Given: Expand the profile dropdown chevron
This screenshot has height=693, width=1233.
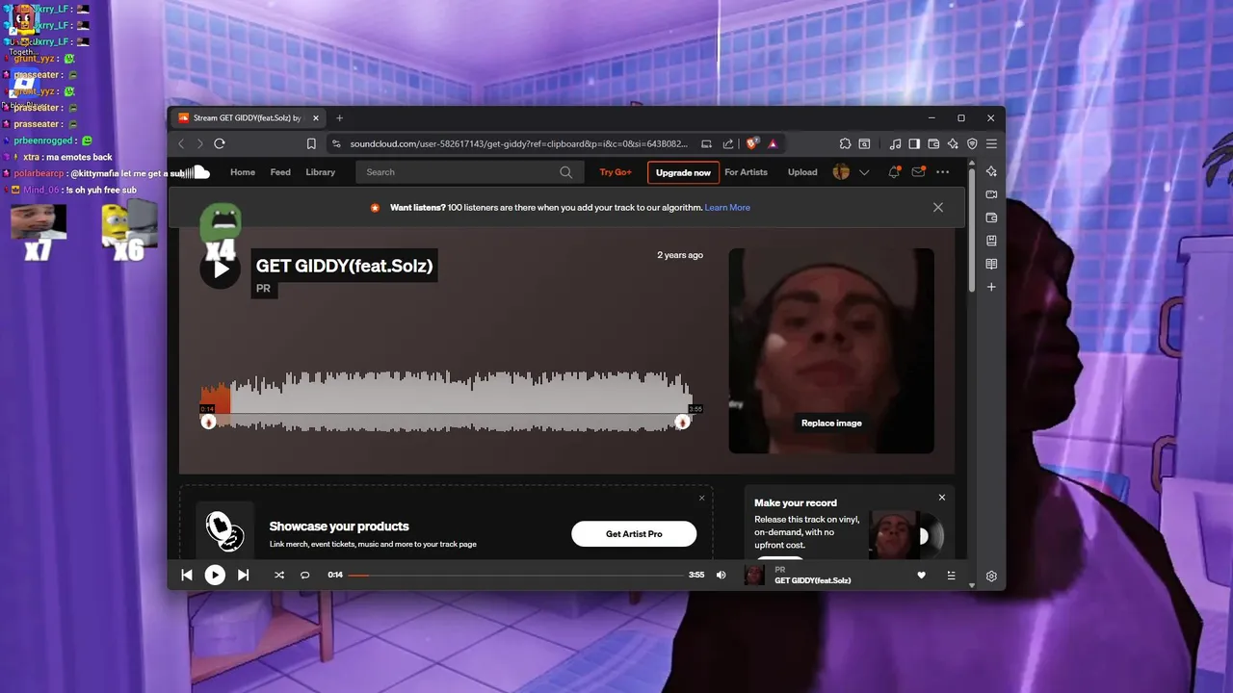Looking at the screenshot, I should coord(864,172).
